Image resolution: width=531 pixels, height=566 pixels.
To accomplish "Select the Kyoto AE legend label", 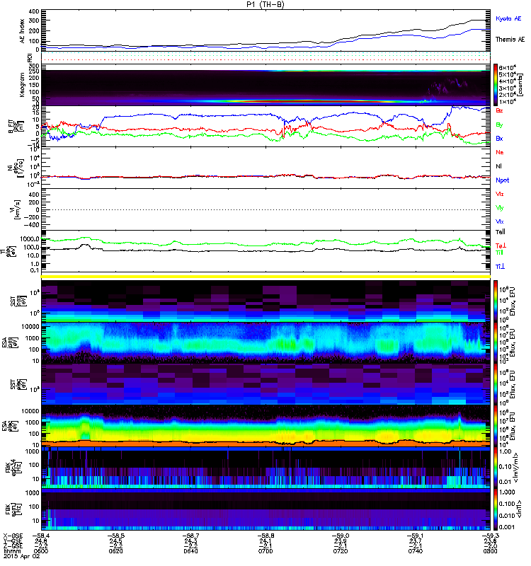I will pyautogui.click(x=508, y=18).
